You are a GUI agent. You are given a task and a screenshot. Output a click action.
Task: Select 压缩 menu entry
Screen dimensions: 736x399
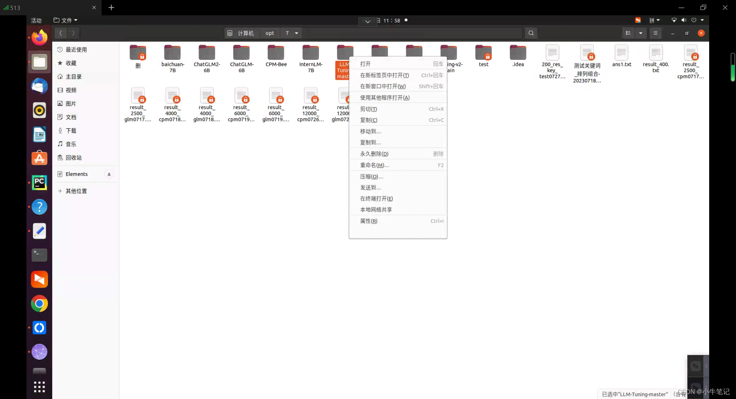pos(398,177)
